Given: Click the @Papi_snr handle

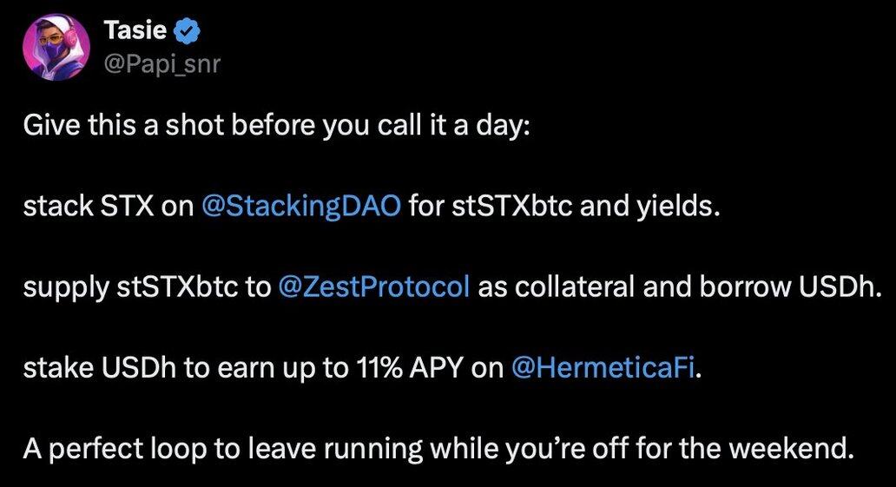Looking at the screenshot, I should (161, 63).
